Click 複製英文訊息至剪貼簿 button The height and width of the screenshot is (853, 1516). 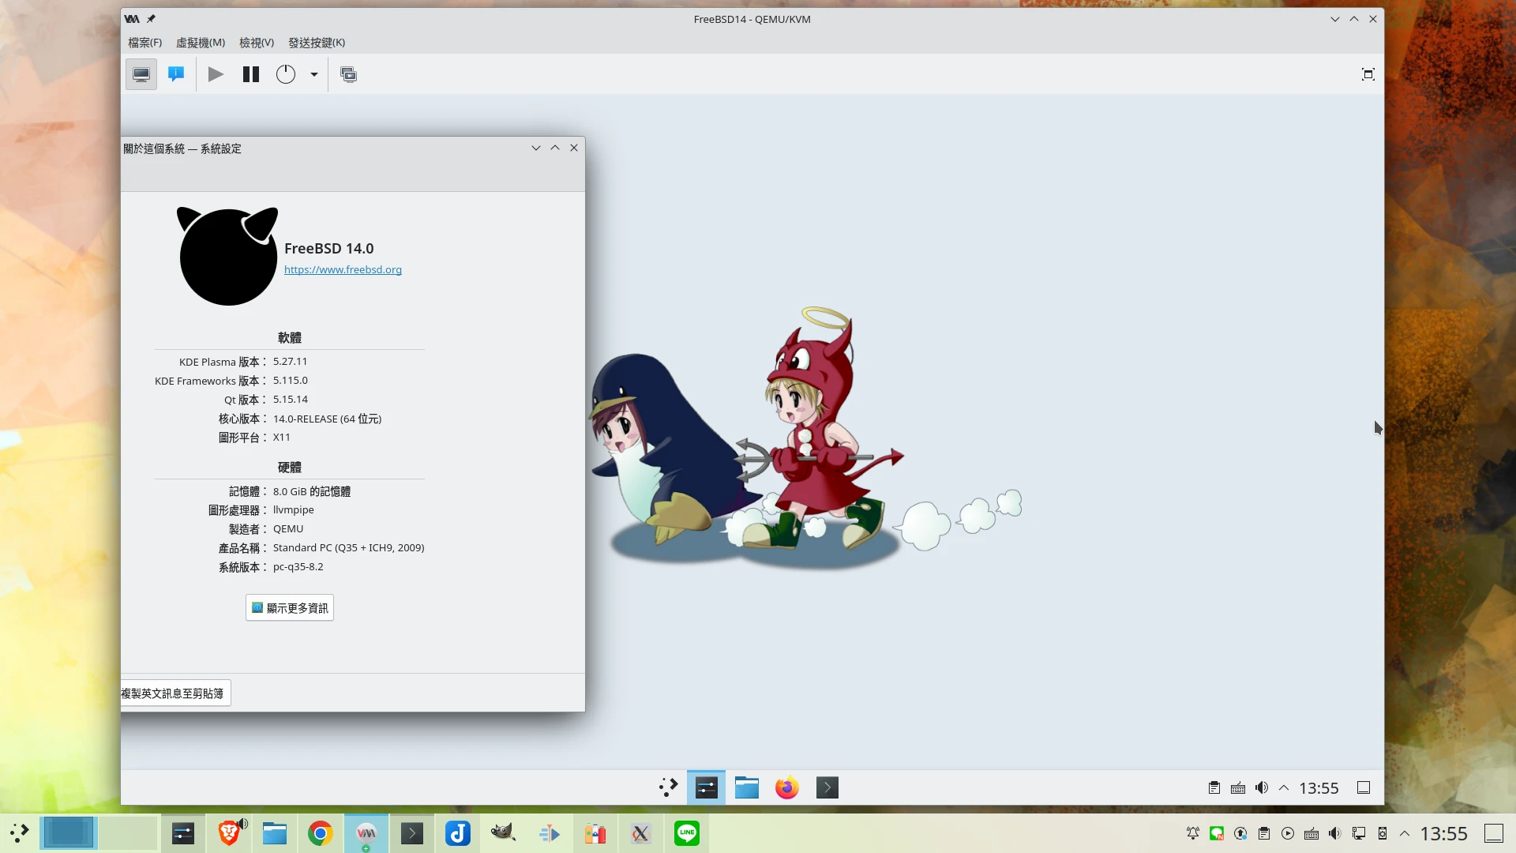[174, 693]
